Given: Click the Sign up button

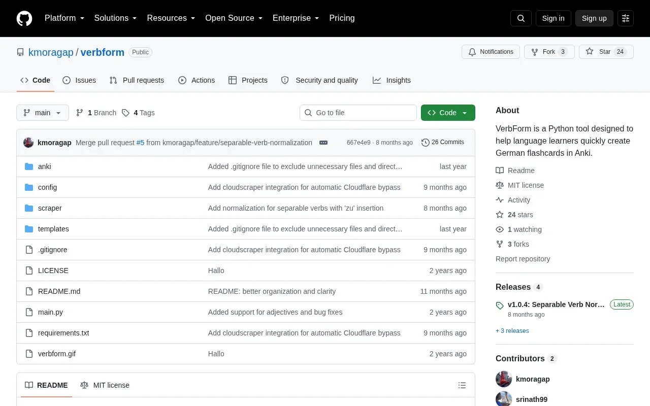Looking at the screenshot, I should (594, 18).
